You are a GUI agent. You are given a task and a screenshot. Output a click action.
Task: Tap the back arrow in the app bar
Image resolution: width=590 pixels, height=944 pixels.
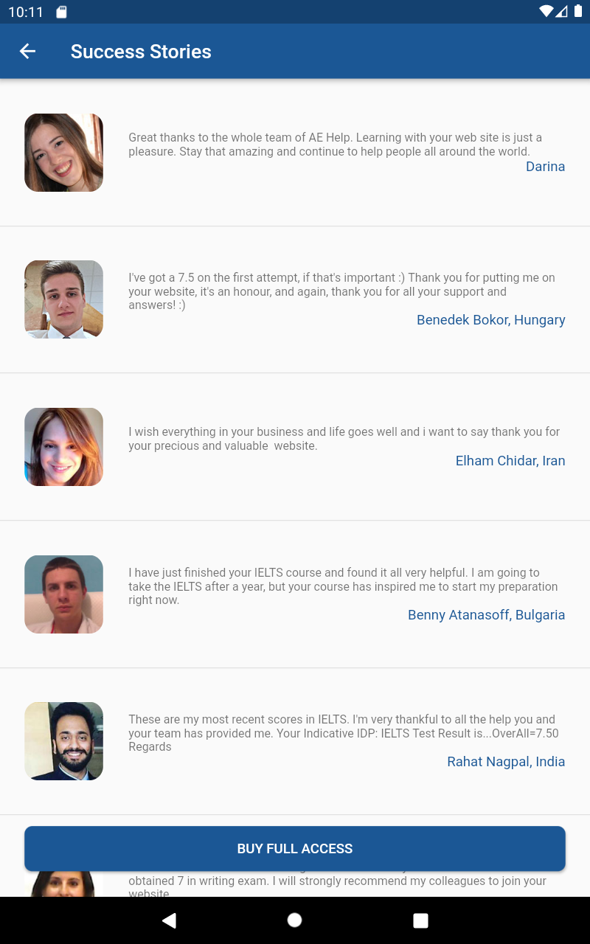(x=27, y=51)
